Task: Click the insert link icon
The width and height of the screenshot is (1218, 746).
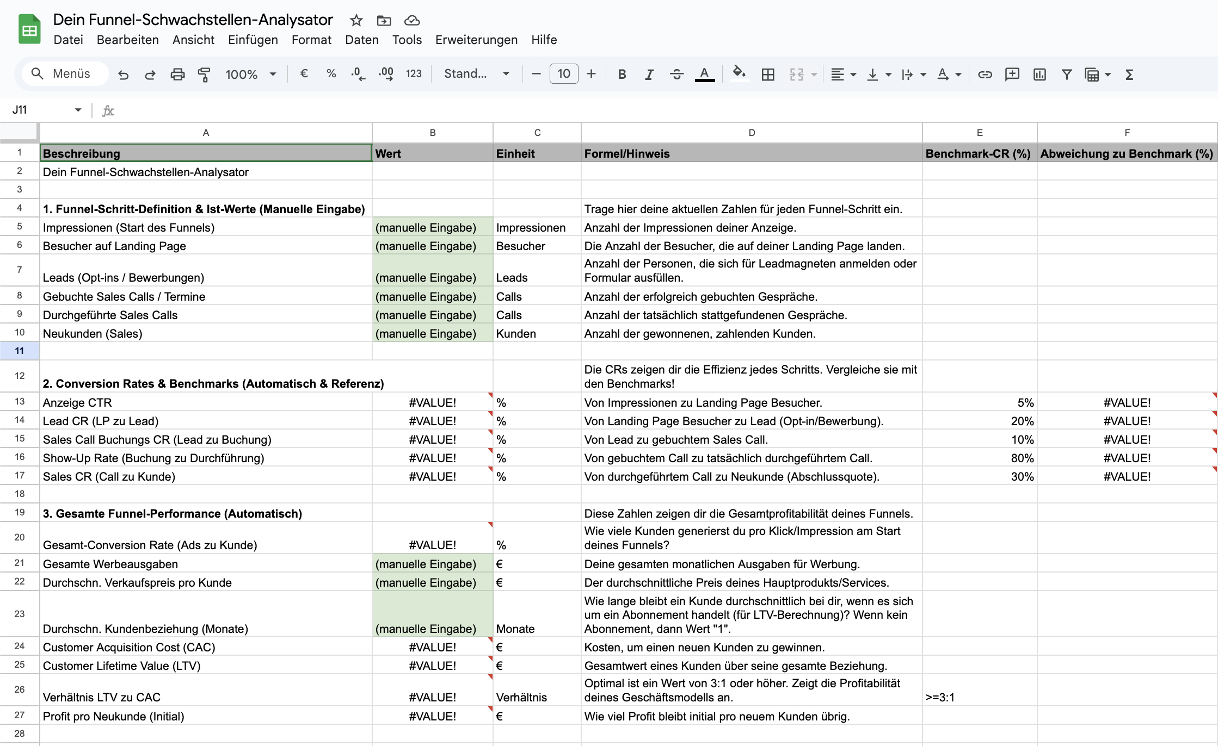Action: pos(985,74)
